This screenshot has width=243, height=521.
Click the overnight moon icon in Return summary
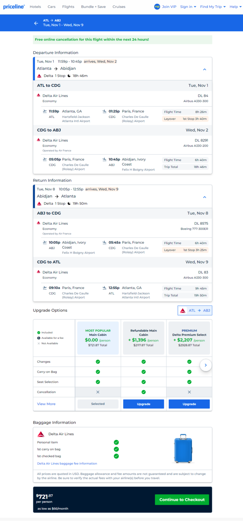tap(69, 203)
